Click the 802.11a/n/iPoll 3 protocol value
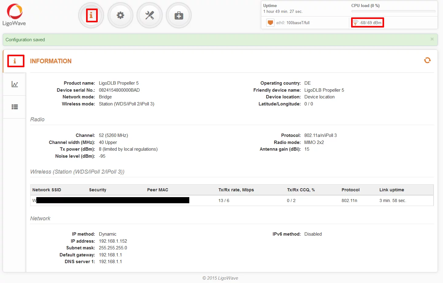The image size is (443, 283). pos(321,135)
